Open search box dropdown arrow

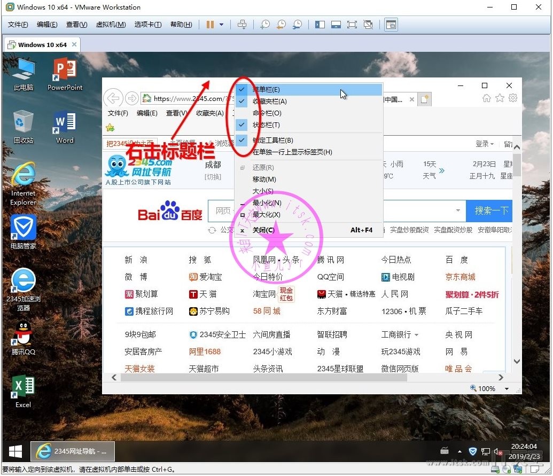point(458,210)
